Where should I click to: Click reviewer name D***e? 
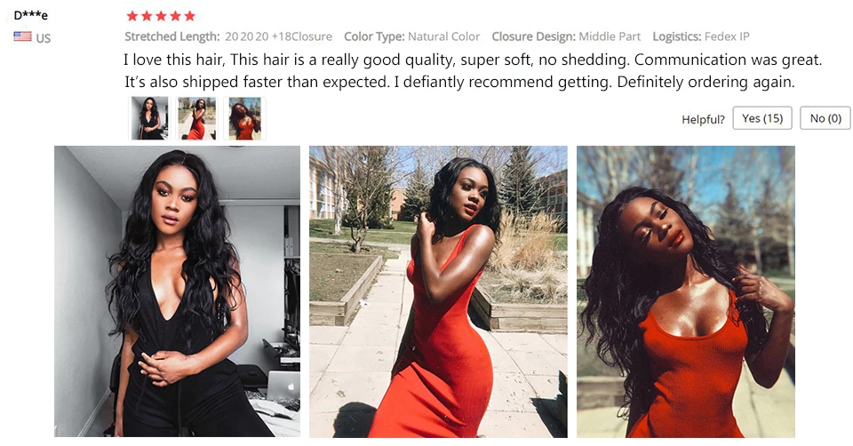tap(30, 15)
